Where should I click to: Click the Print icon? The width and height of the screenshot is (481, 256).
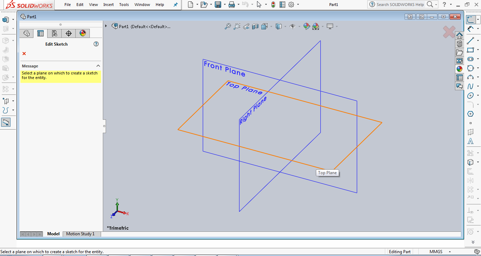click(x=231, y=5)
